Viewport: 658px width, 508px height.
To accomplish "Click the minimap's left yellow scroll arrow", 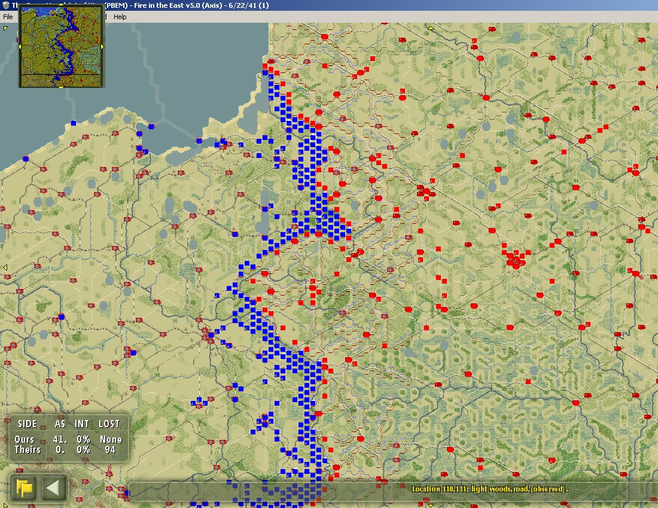I will click(20, 47).
